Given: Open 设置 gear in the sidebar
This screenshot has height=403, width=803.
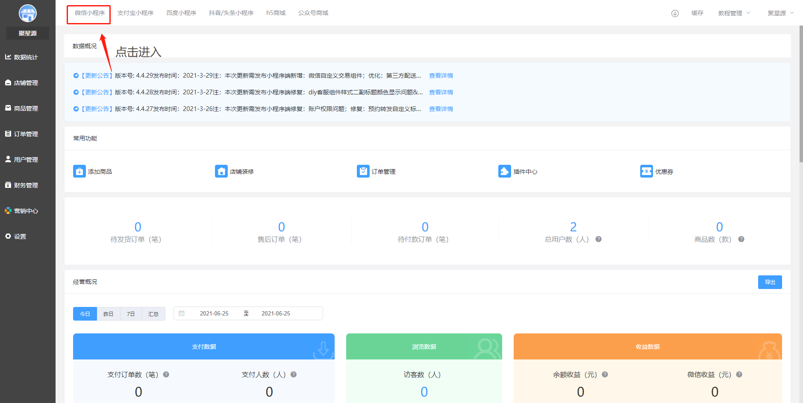Looking at the screenshot, I should [8, 236].
